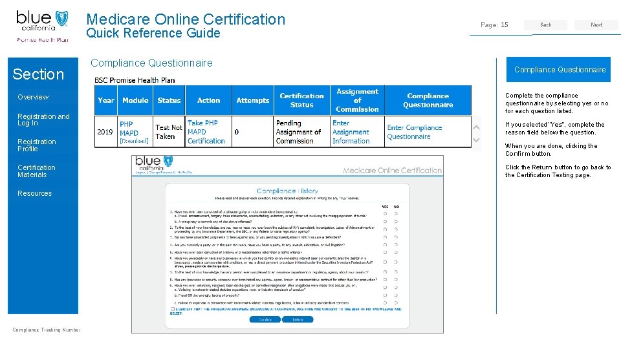This screenshot has width=621, height=349.
Task: Click the Attempts value 0 cell
Action: pyautogui.click(x=253, y=132)
